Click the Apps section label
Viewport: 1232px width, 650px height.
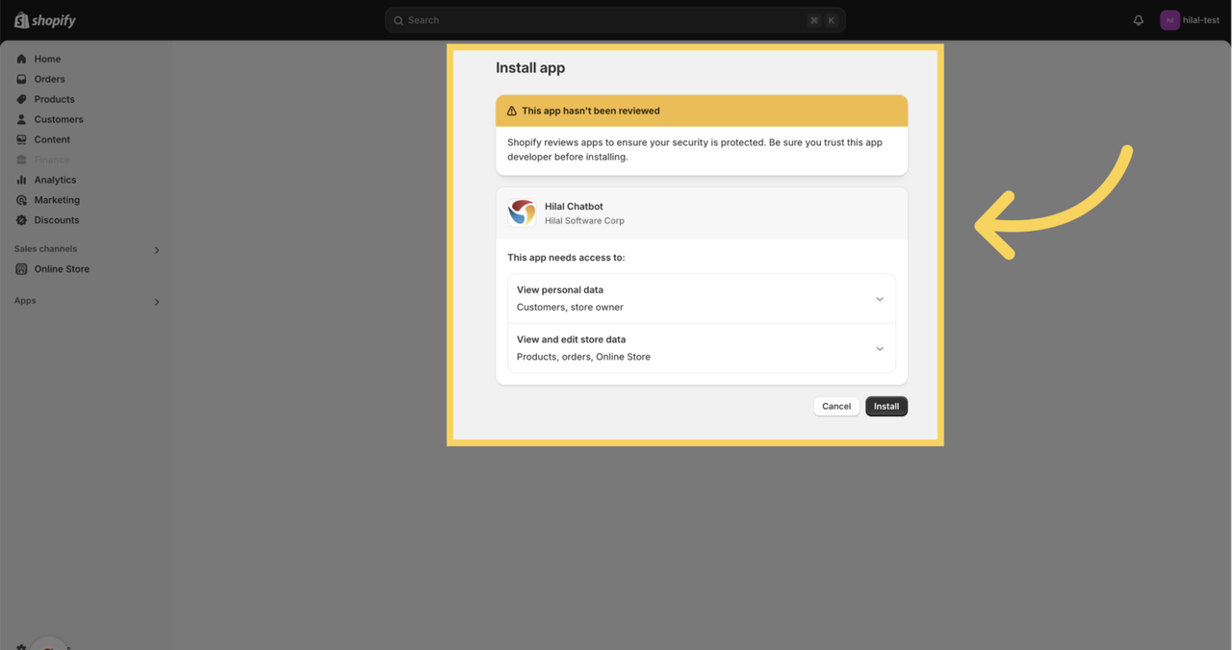tap(25, 301)
